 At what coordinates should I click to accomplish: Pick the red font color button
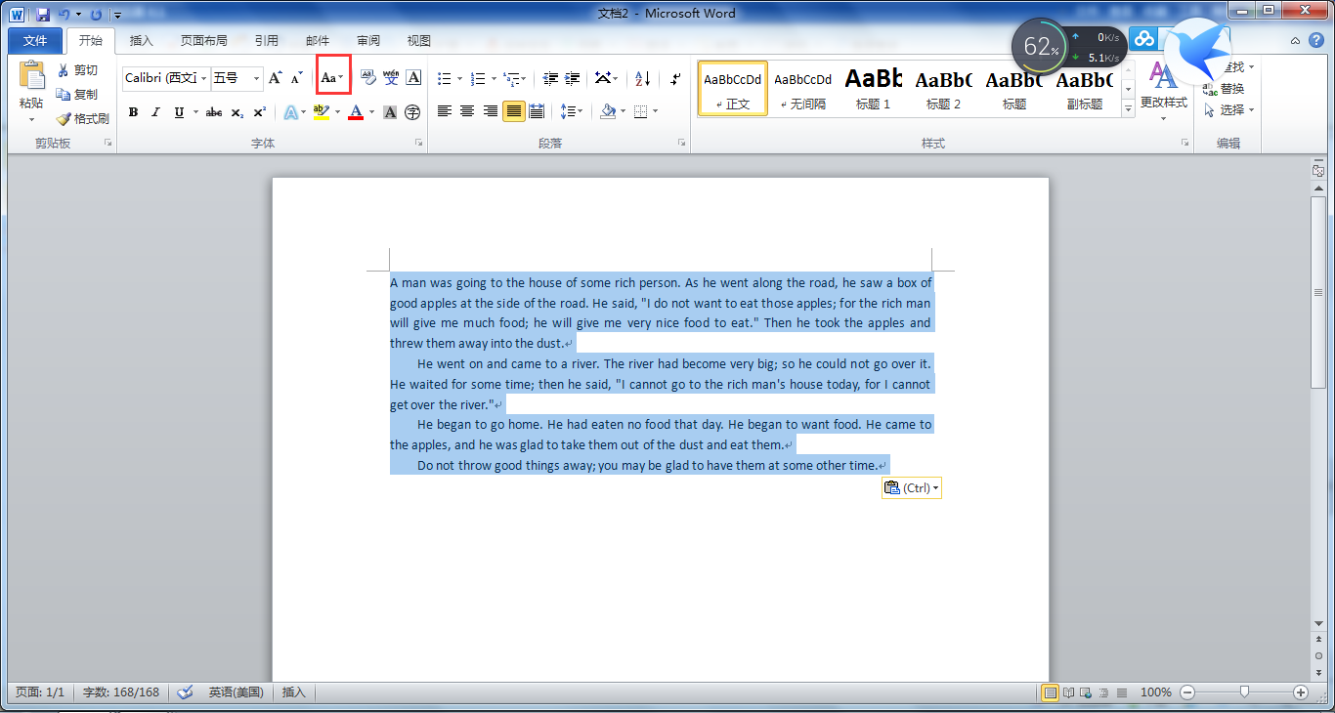pos(355,112)
